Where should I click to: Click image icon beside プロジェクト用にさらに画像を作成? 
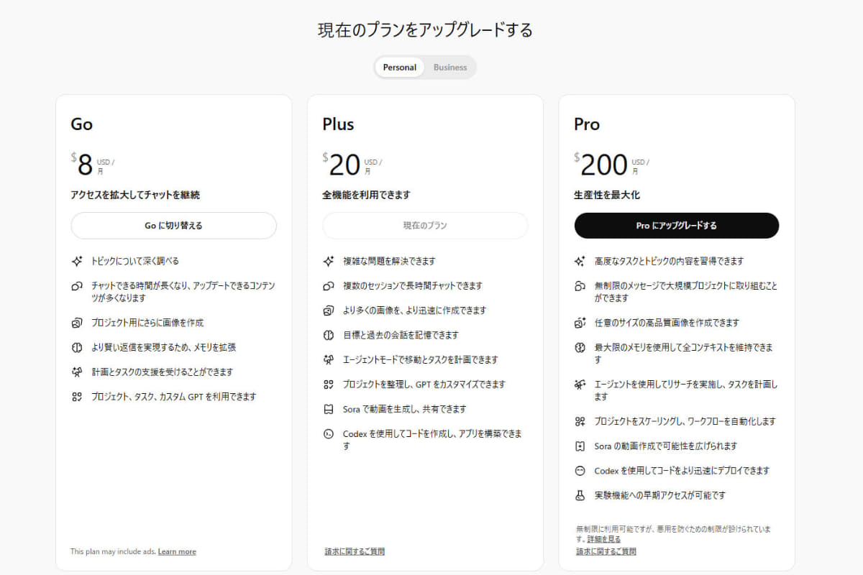[x=77, y=323]
